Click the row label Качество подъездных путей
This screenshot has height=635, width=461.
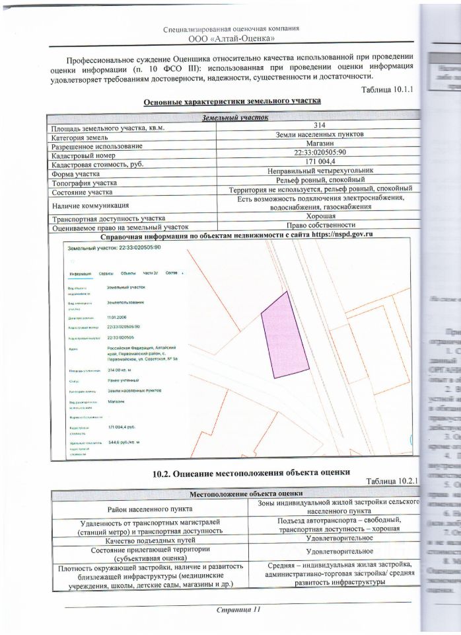point(150,540)
